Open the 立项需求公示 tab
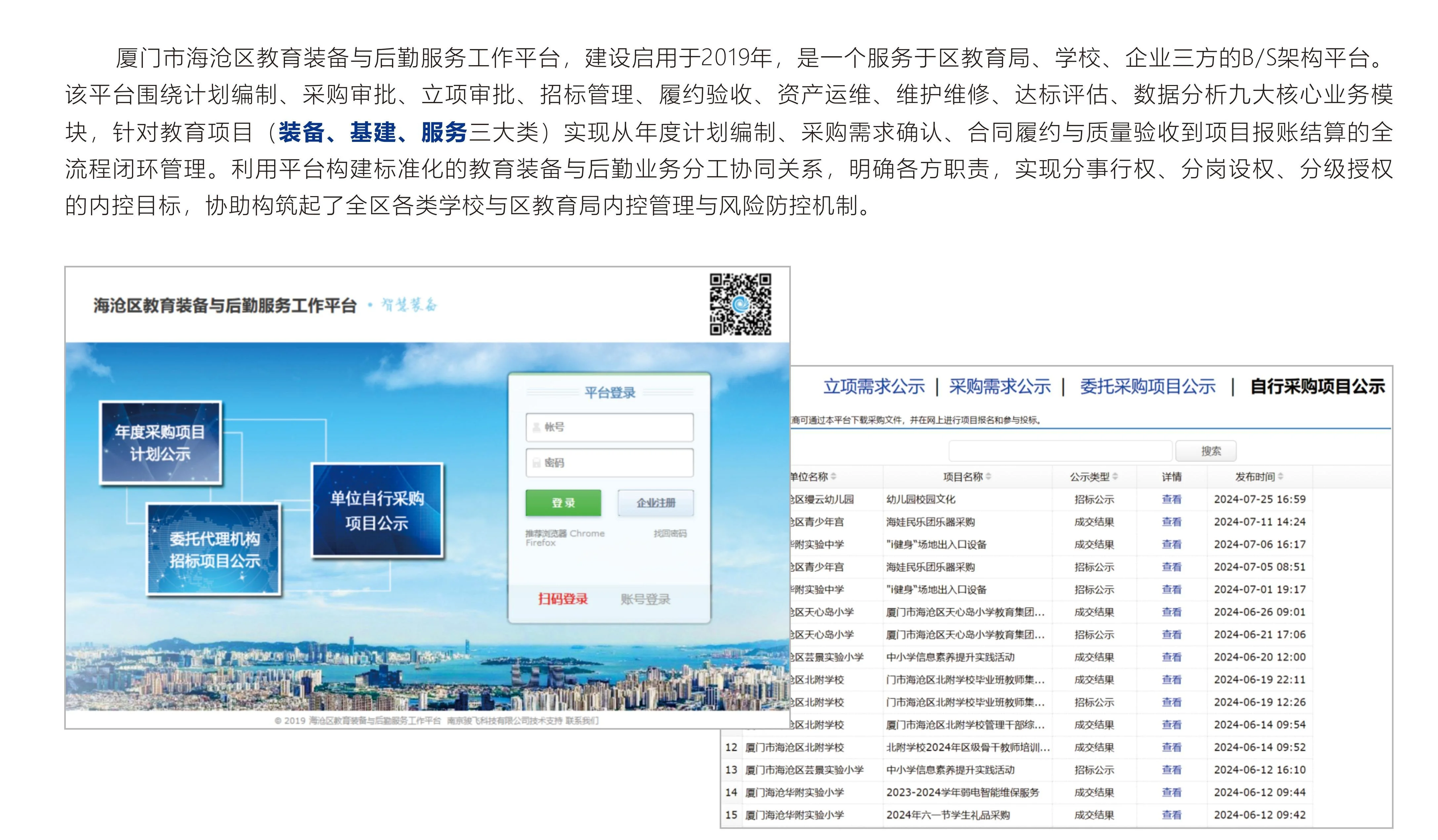Viewport: 1438px width, 840px height. [x=874, y=386]
